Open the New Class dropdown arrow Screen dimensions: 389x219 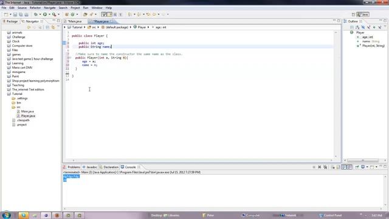(77, 15)
